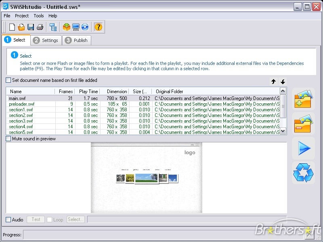Open the File menu

[7, 16]
